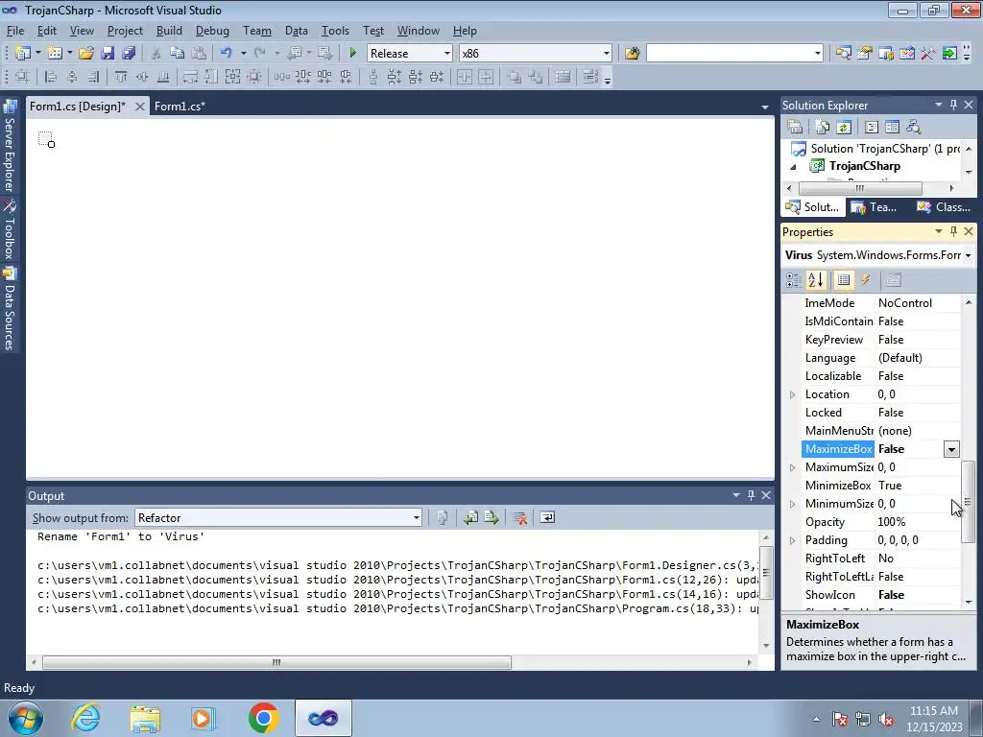Open Solution Explorer from the main toolbar
This screenshot has width=983, height=737.
[843, 54]
